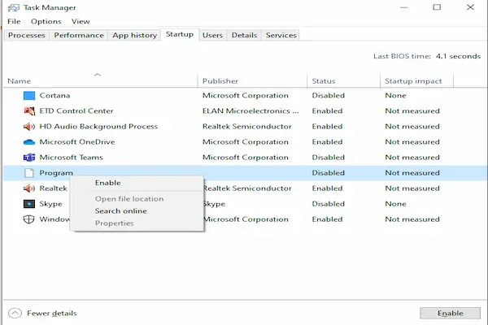Click the Windows Security shield icon
488x325 pixels.
point(30,219)
